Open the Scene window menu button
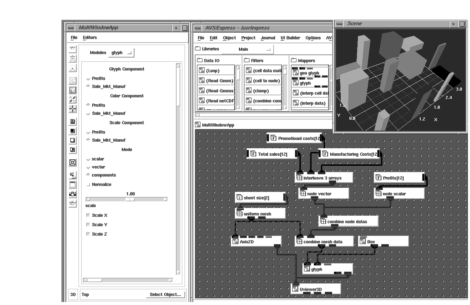Viewport: 470px width, 305px height. pyautogui.click(x=339, y=24)
